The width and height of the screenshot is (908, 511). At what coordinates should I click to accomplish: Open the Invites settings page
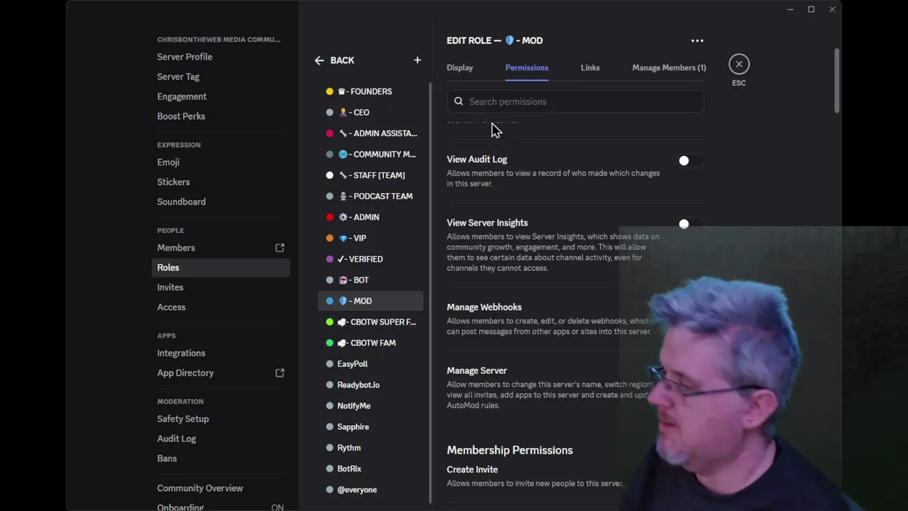click(221, 287)
